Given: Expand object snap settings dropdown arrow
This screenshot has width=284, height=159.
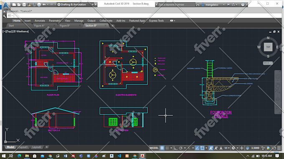Looking at the screenshot, I should [206, 148].
